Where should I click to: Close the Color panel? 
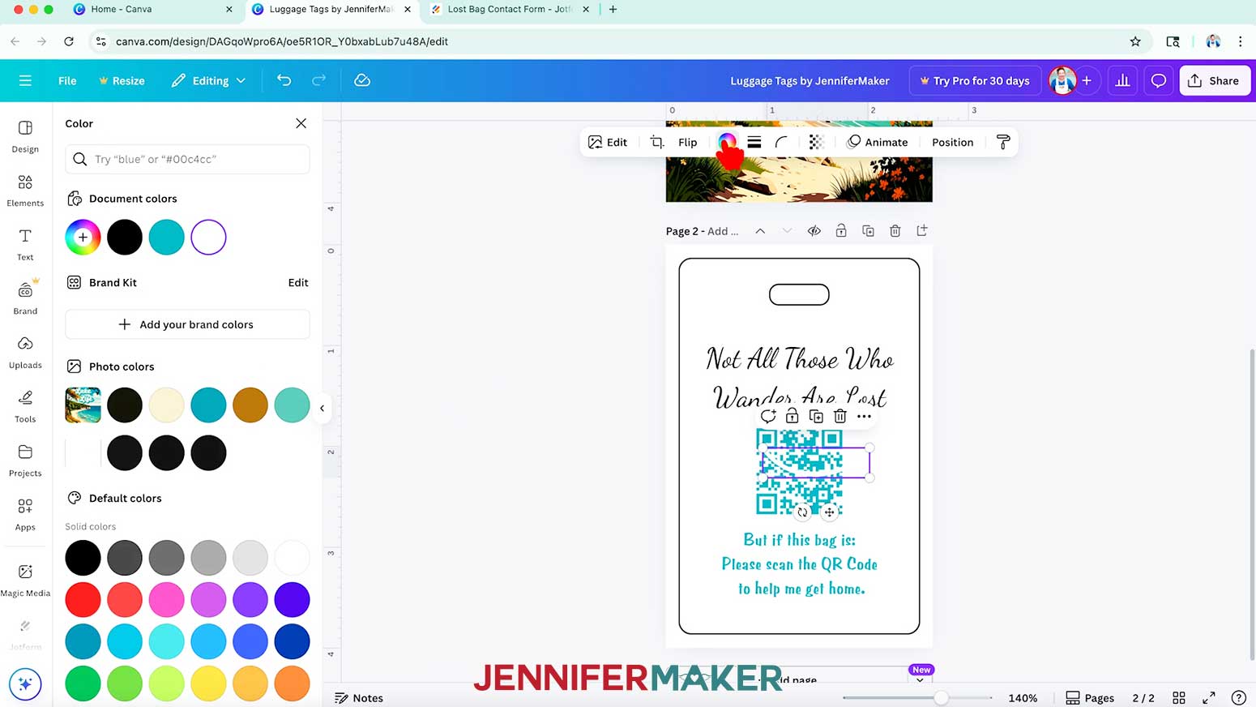(x=301, y=123)
